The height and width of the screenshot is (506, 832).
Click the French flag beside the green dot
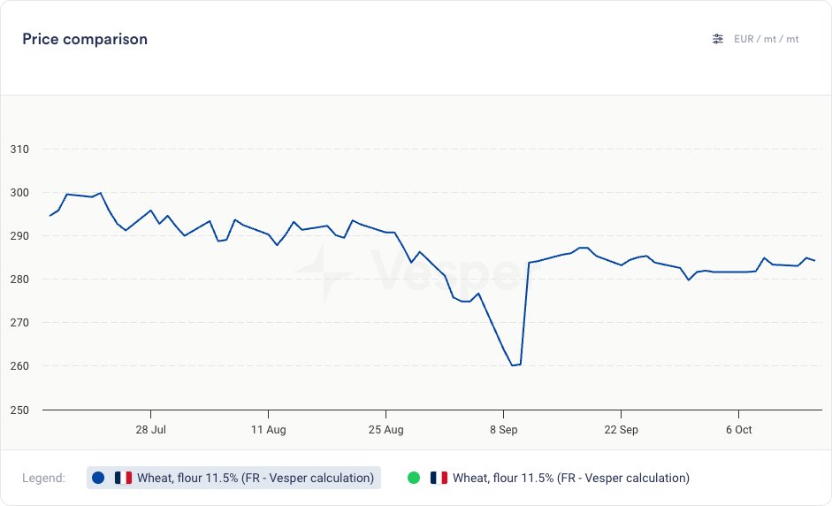point(439,478)
